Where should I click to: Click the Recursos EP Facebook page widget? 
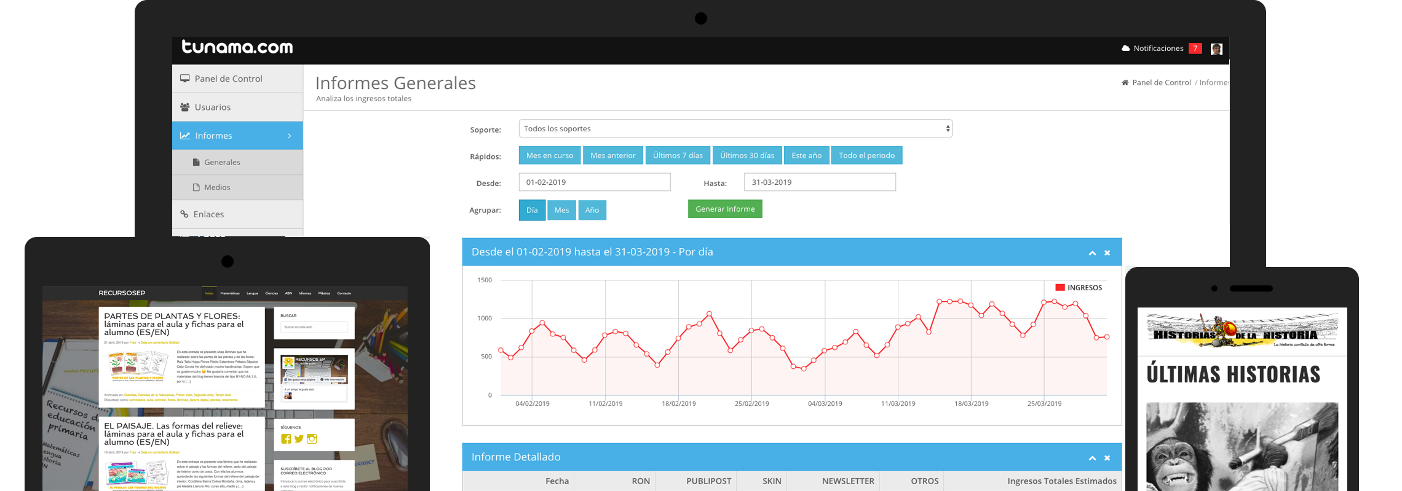pos(314,378)
